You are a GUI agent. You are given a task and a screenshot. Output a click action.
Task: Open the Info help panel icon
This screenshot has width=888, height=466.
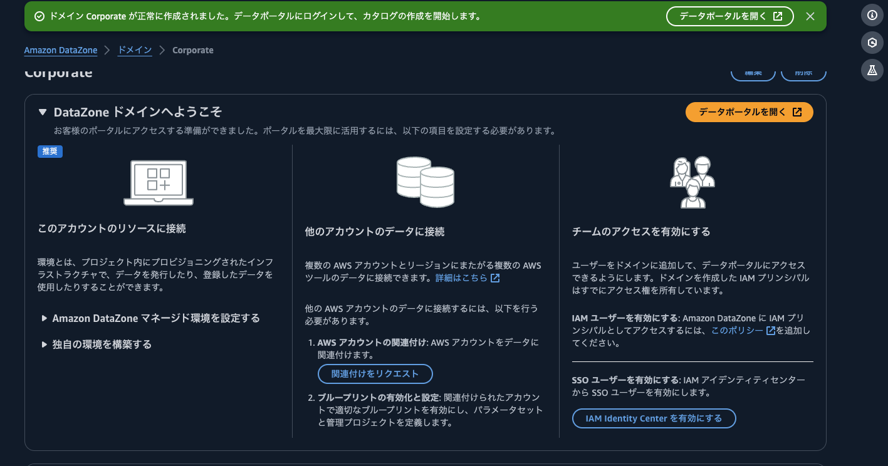tap(872, 14)
